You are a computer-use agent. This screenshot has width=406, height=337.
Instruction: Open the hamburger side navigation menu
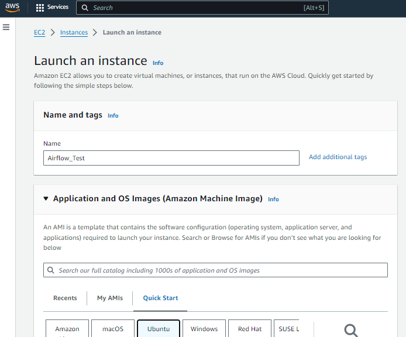6,27
